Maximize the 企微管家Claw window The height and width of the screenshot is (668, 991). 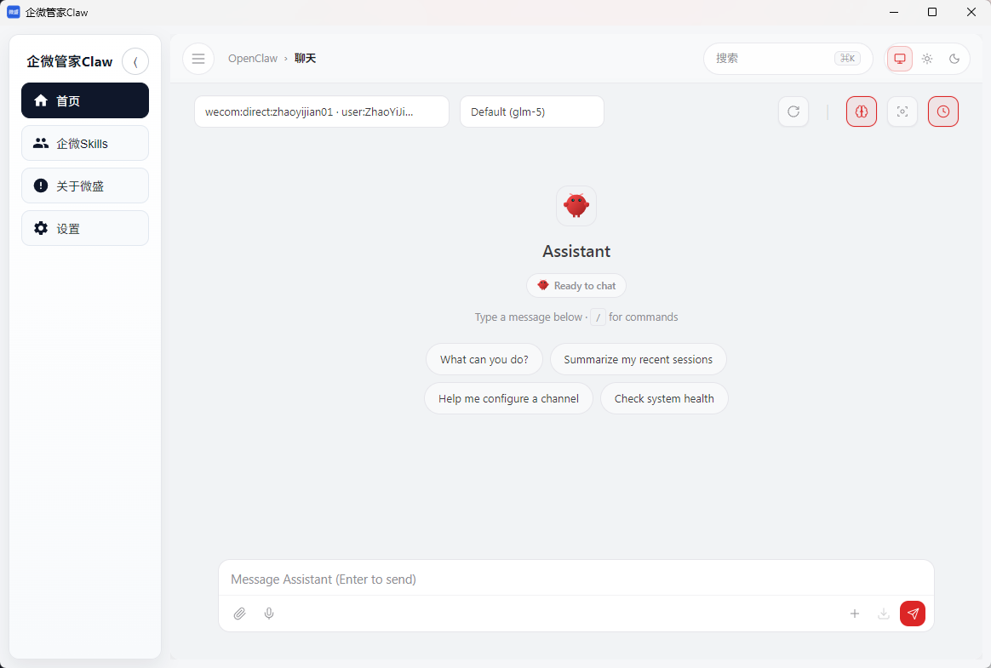[x=932, y=12]
